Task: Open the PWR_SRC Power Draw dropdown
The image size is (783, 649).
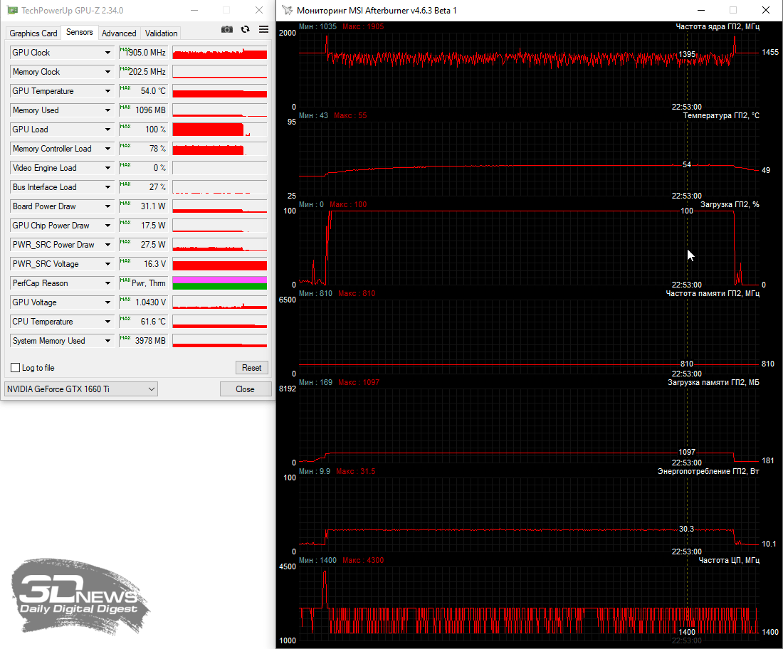Action: pyautogui.click(x=107, y=245)
